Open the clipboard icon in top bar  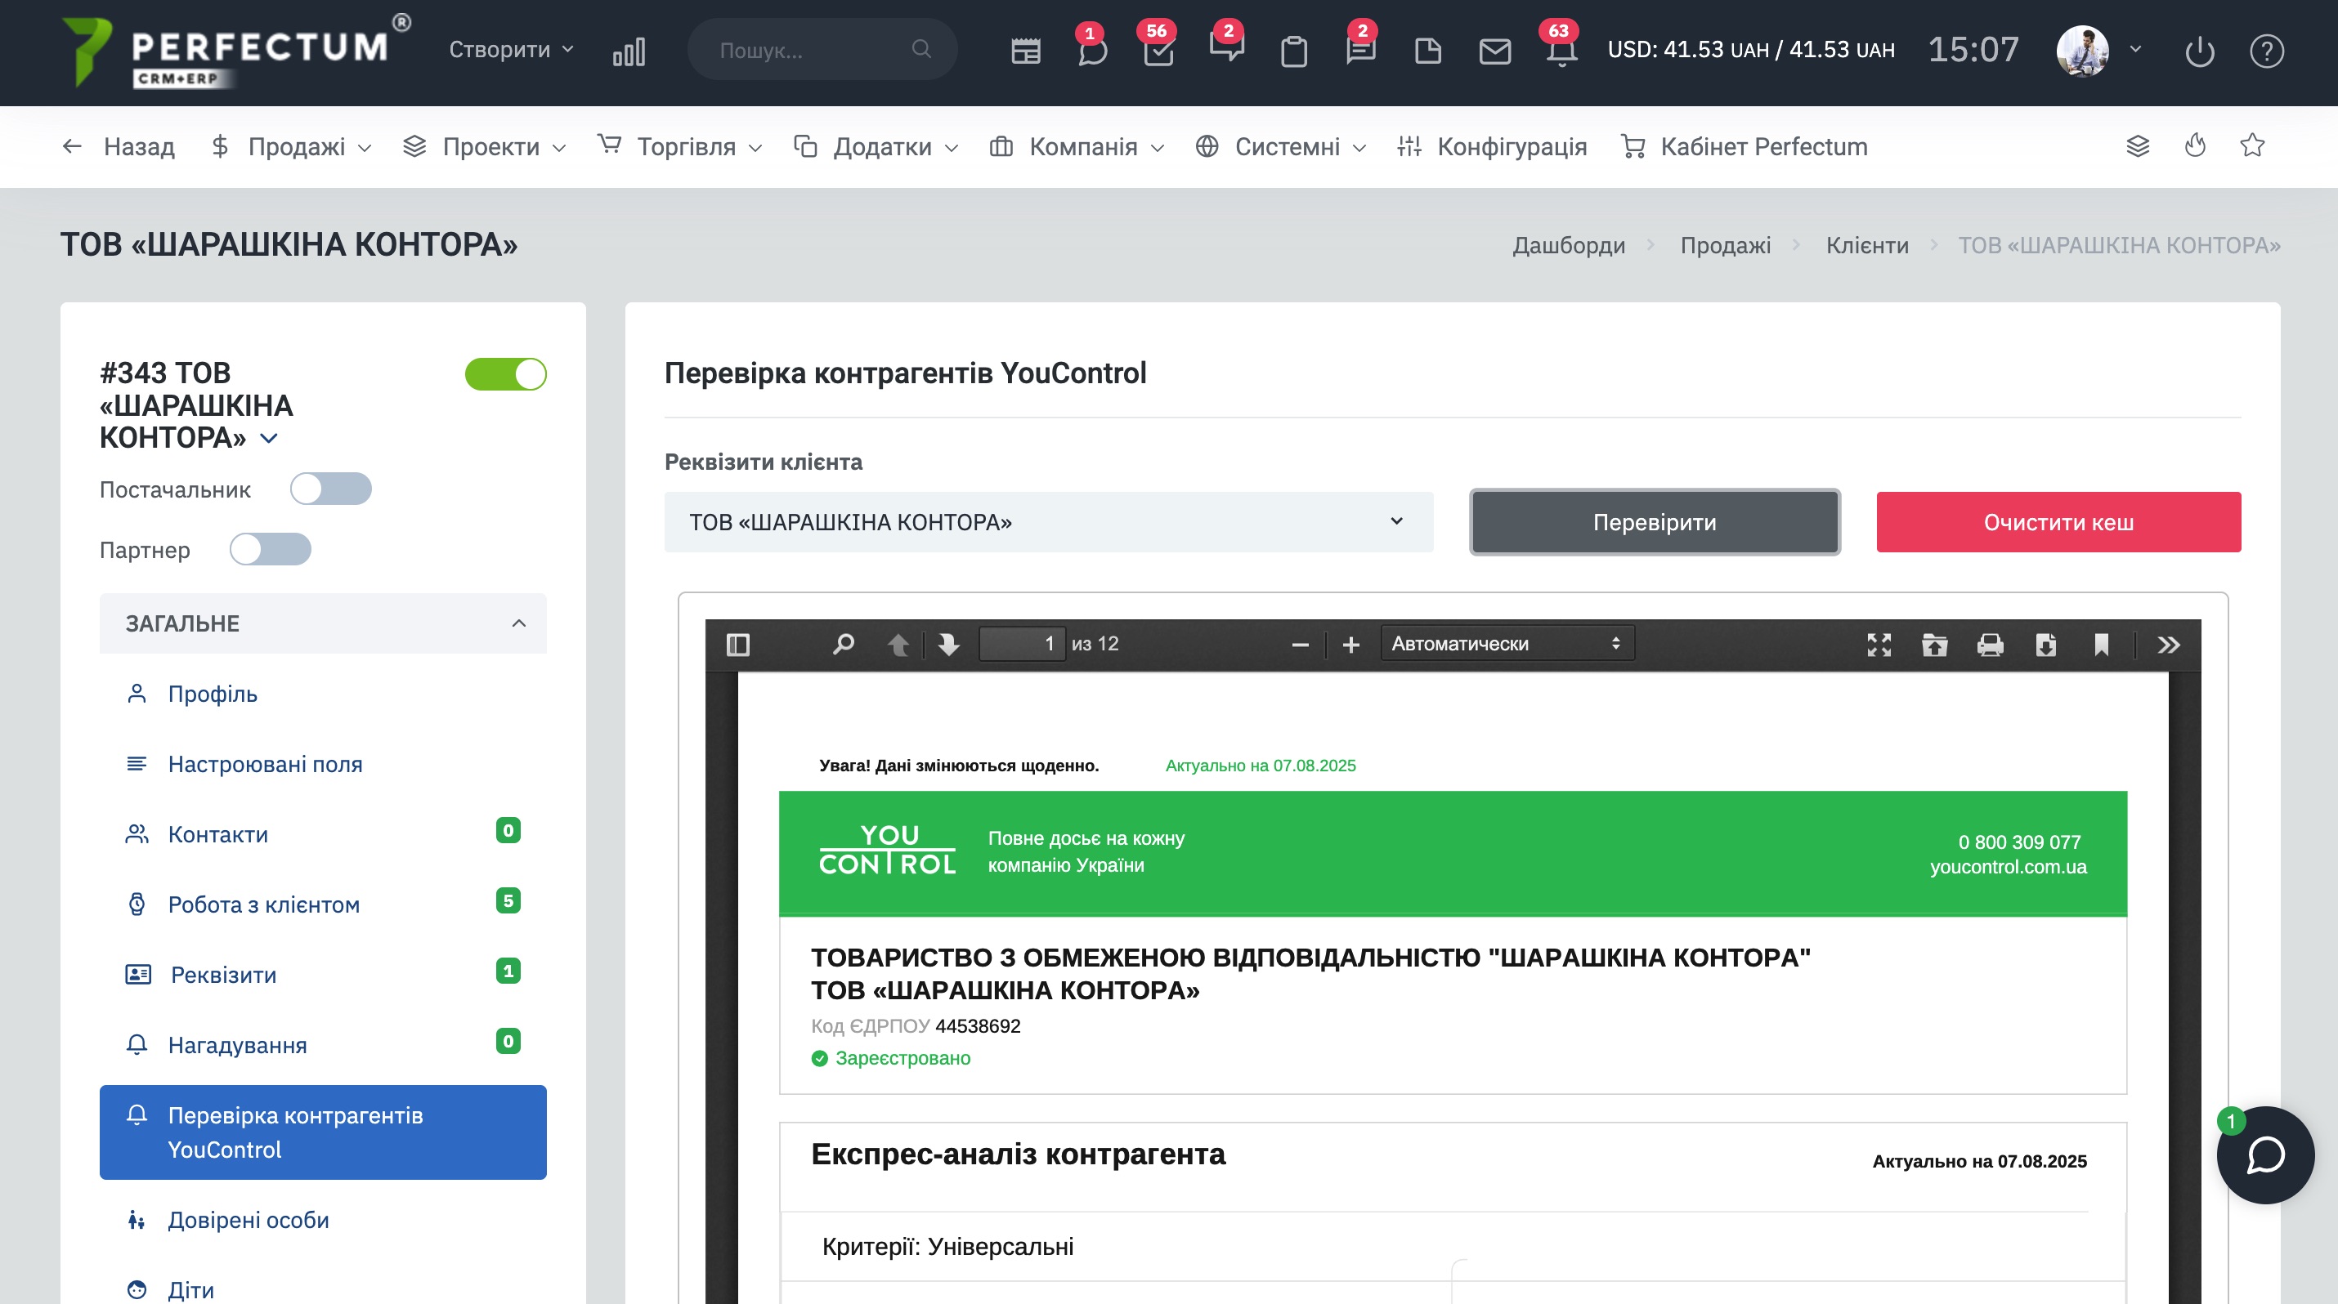click(1293, 51)
